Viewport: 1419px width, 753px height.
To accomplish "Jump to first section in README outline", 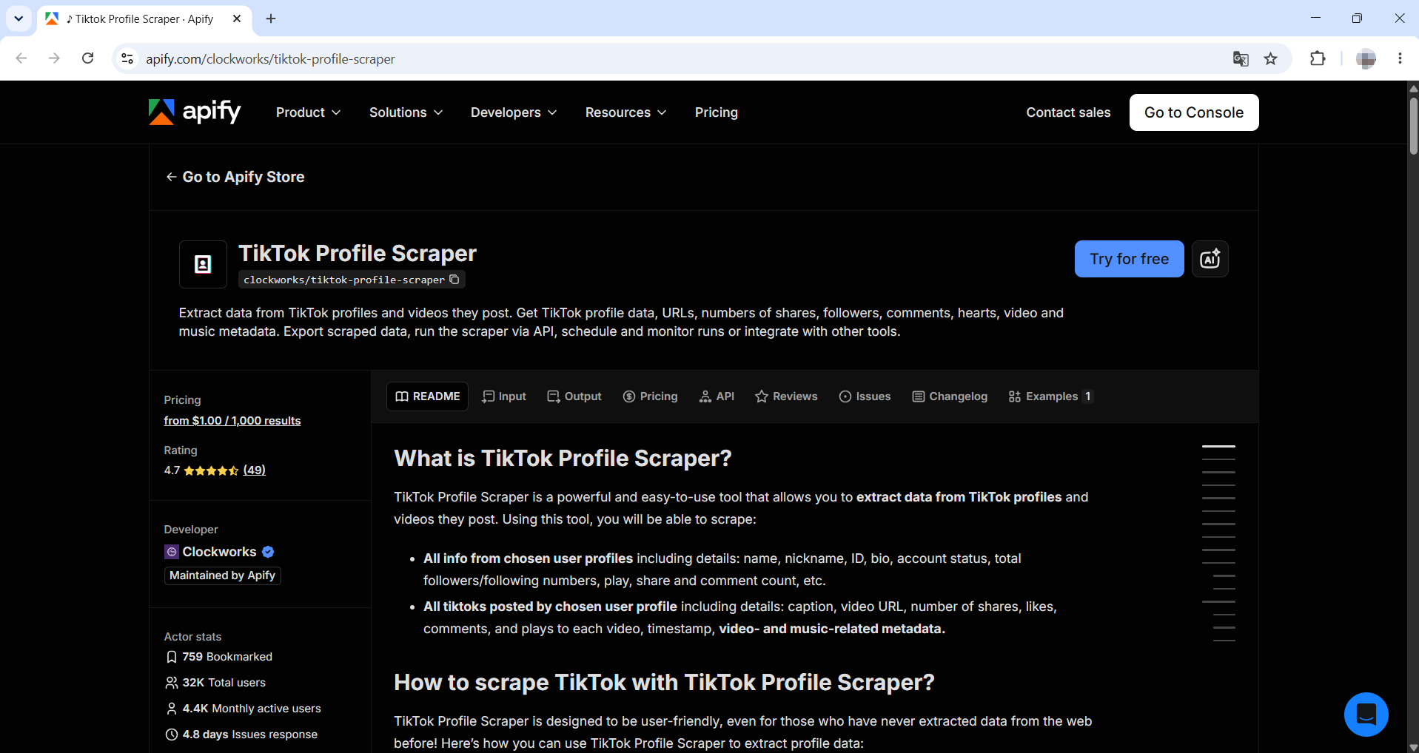I will coord(1218,447).
